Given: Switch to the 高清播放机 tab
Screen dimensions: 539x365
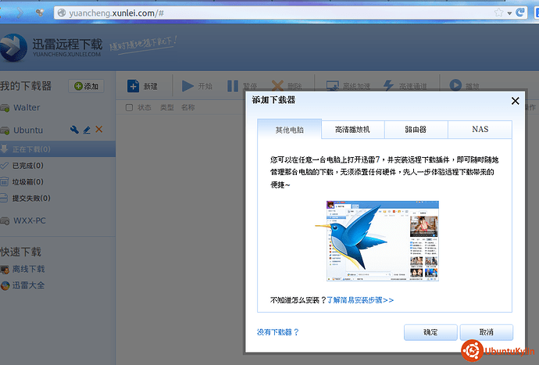Looking at the screenshot, I should [x=352, y=129].
